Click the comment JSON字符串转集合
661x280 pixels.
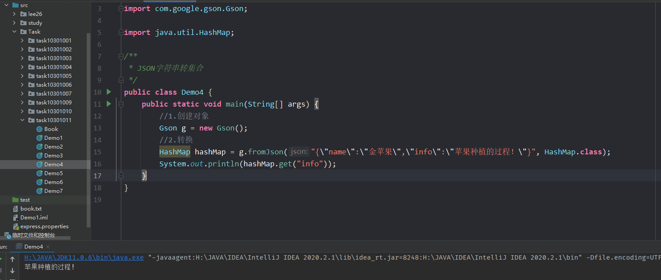tap(170, 68)
